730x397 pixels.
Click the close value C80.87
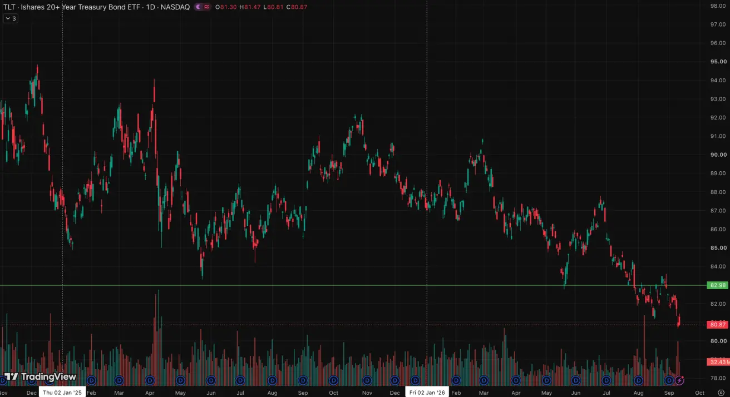pos(295,7)
